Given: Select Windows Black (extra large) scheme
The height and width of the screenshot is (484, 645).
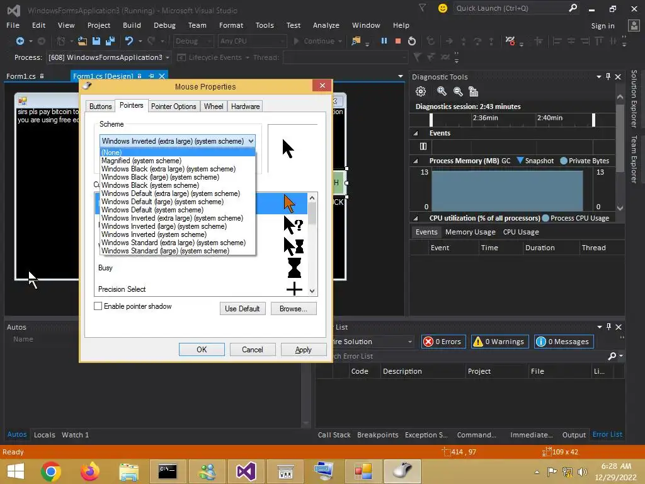Looking at the screenshot, I should [x=178, y=169].
